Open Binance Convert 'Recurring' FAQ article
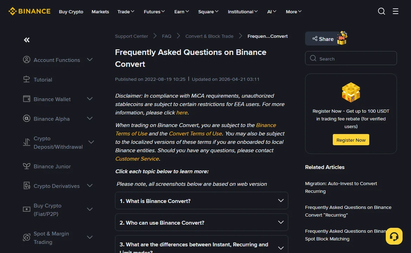This screenshot has width=411, height=253. pyautogui.click(x=348, y=211)
